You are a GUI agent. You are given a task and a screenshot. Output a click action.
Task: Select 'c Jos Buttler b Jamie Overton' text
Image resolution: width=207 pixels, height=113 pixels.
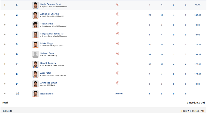pos(52,66)
